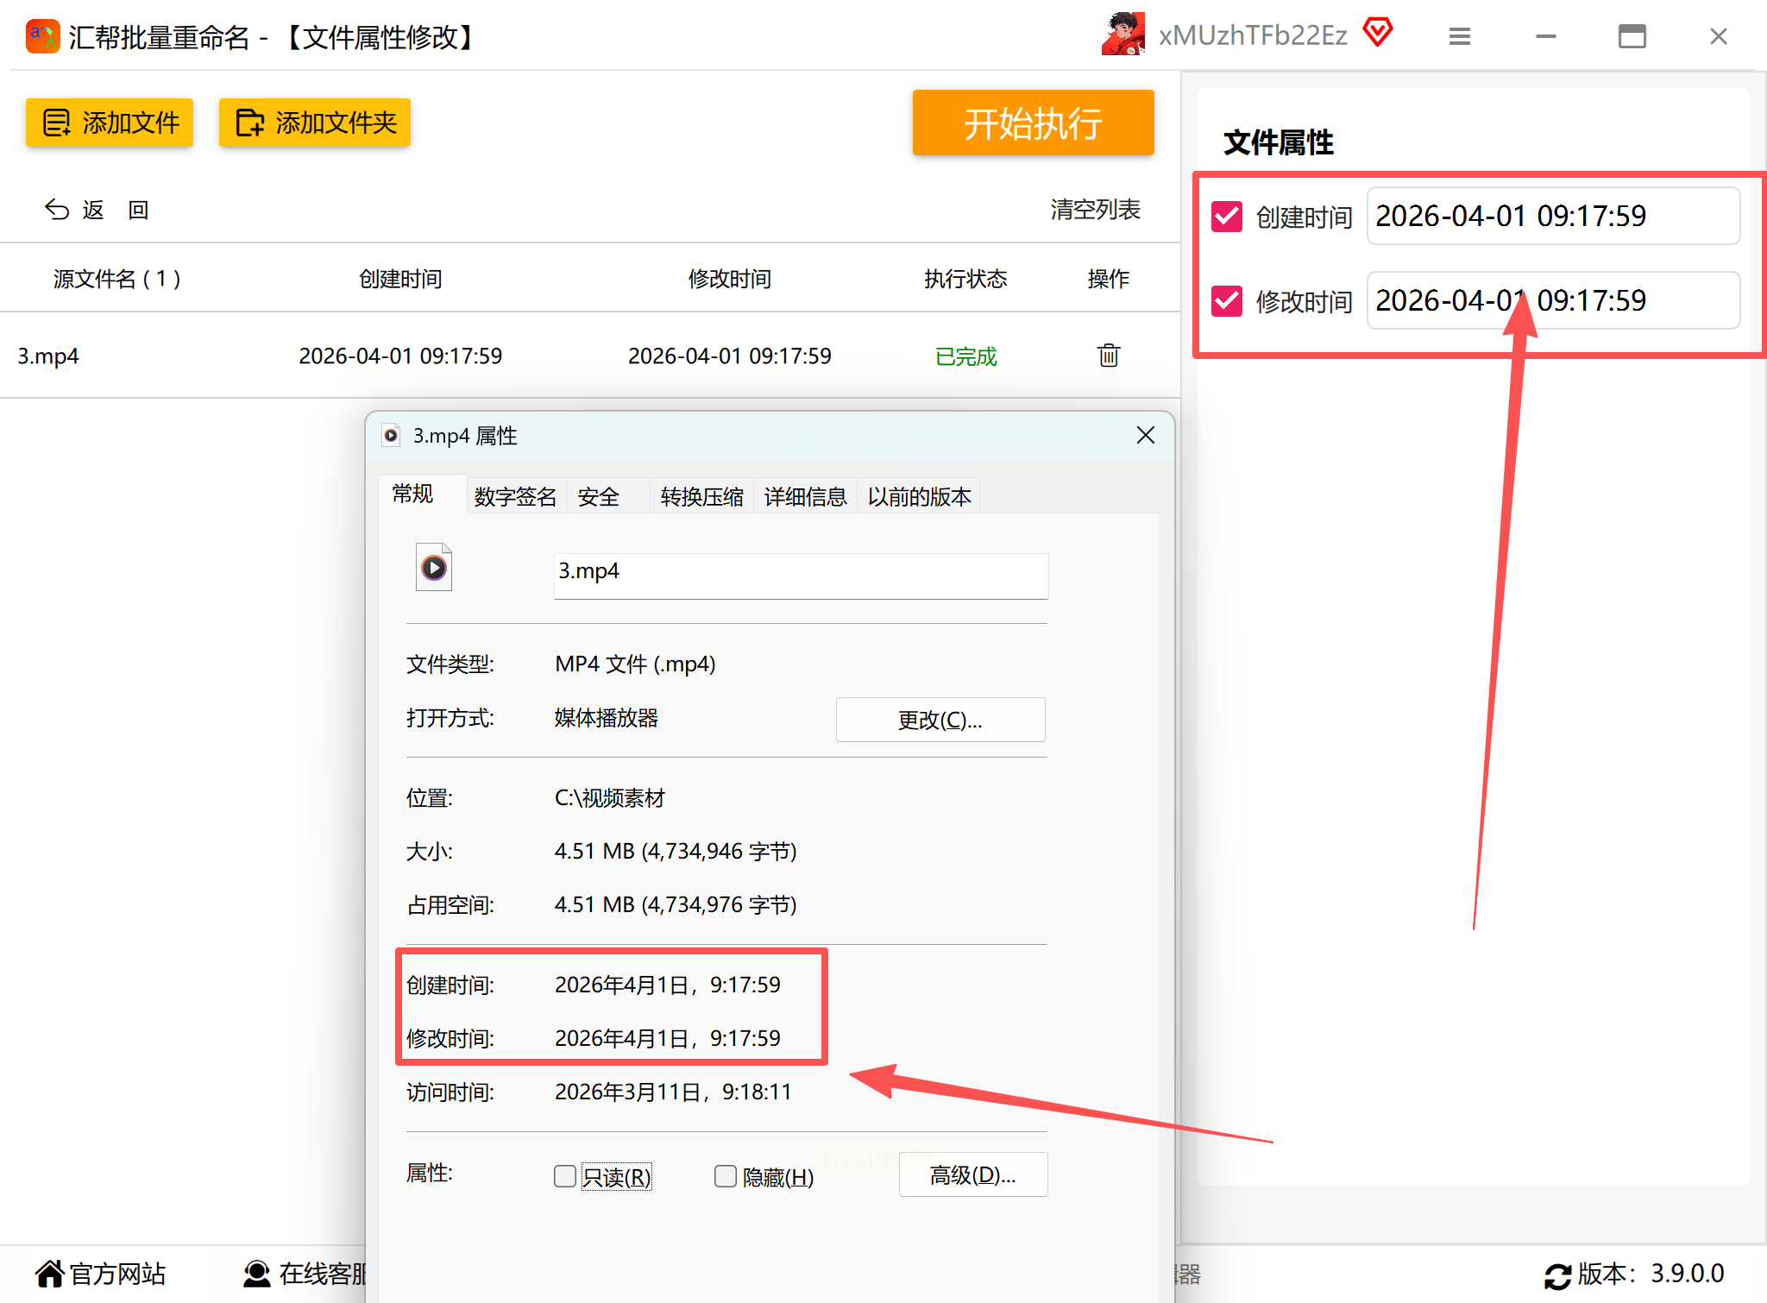
Task: Open 在线客服 support icon
Action: click(x=256, y=1274)
